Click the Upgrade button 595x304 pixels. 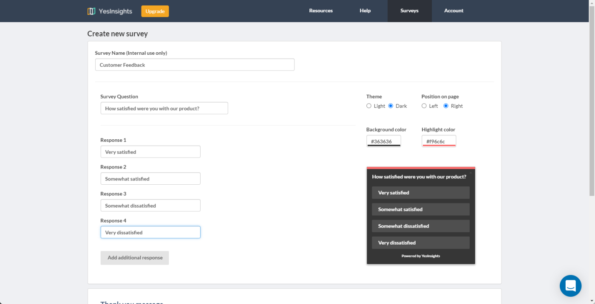tap(155, 11)
